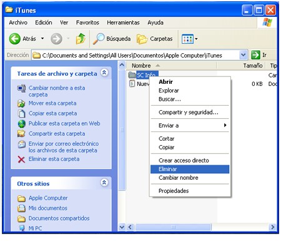281x251 pixels.
Task: Collapse the Otros sitios panel
Action: tap(104, 183)
